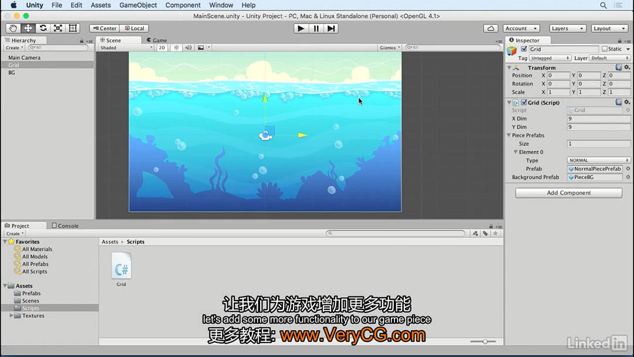Expand the Textures folder
The image size is (634, 357).
11,315
